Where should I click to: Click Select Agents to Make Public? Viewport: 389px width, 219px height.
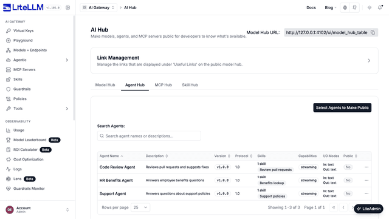click(342, 108)
